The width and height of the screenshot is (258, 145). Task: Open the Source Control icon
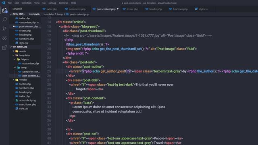pos(4,29)
